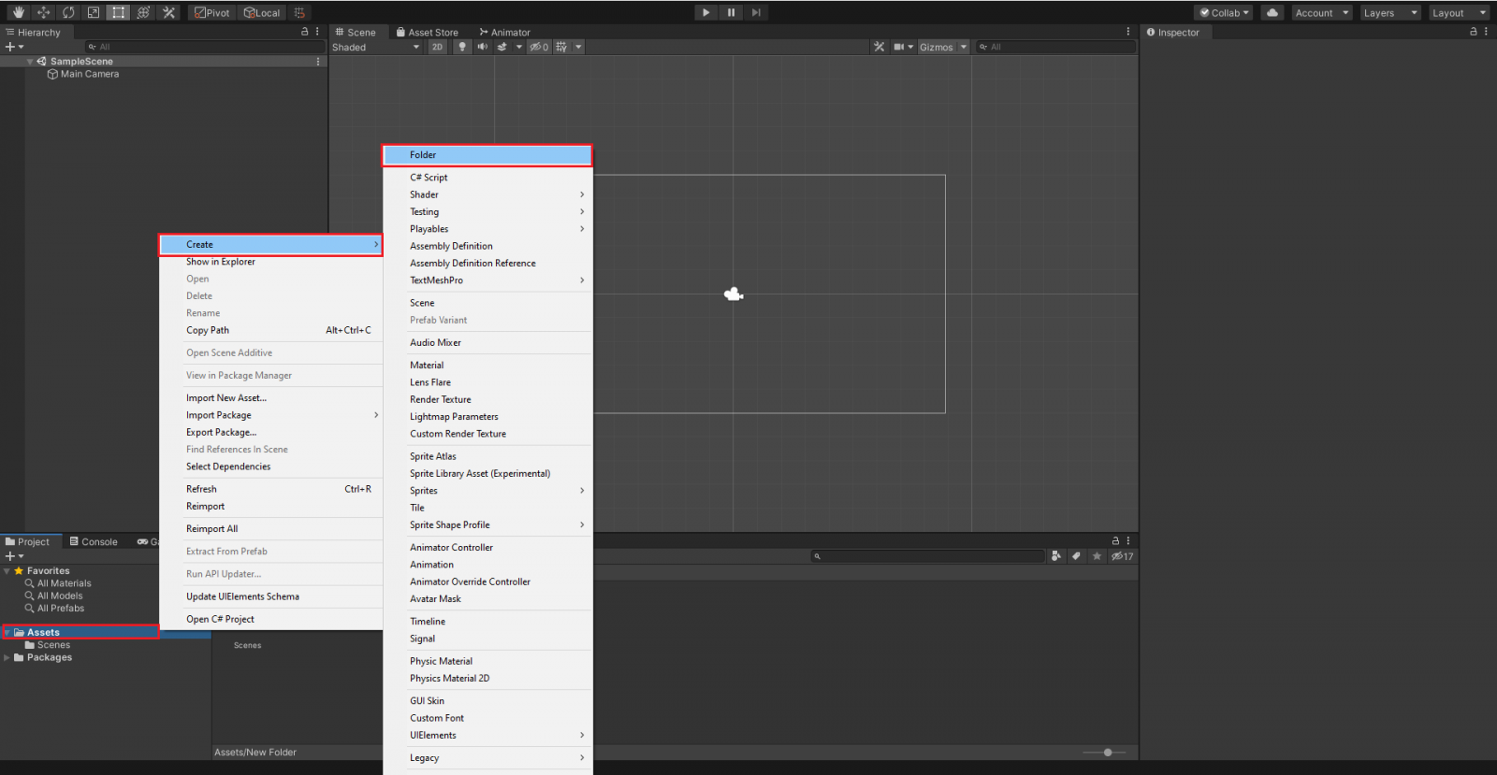1497x775 pixels.
Task: Open cloud services icon
Action: click(1272, 12)
